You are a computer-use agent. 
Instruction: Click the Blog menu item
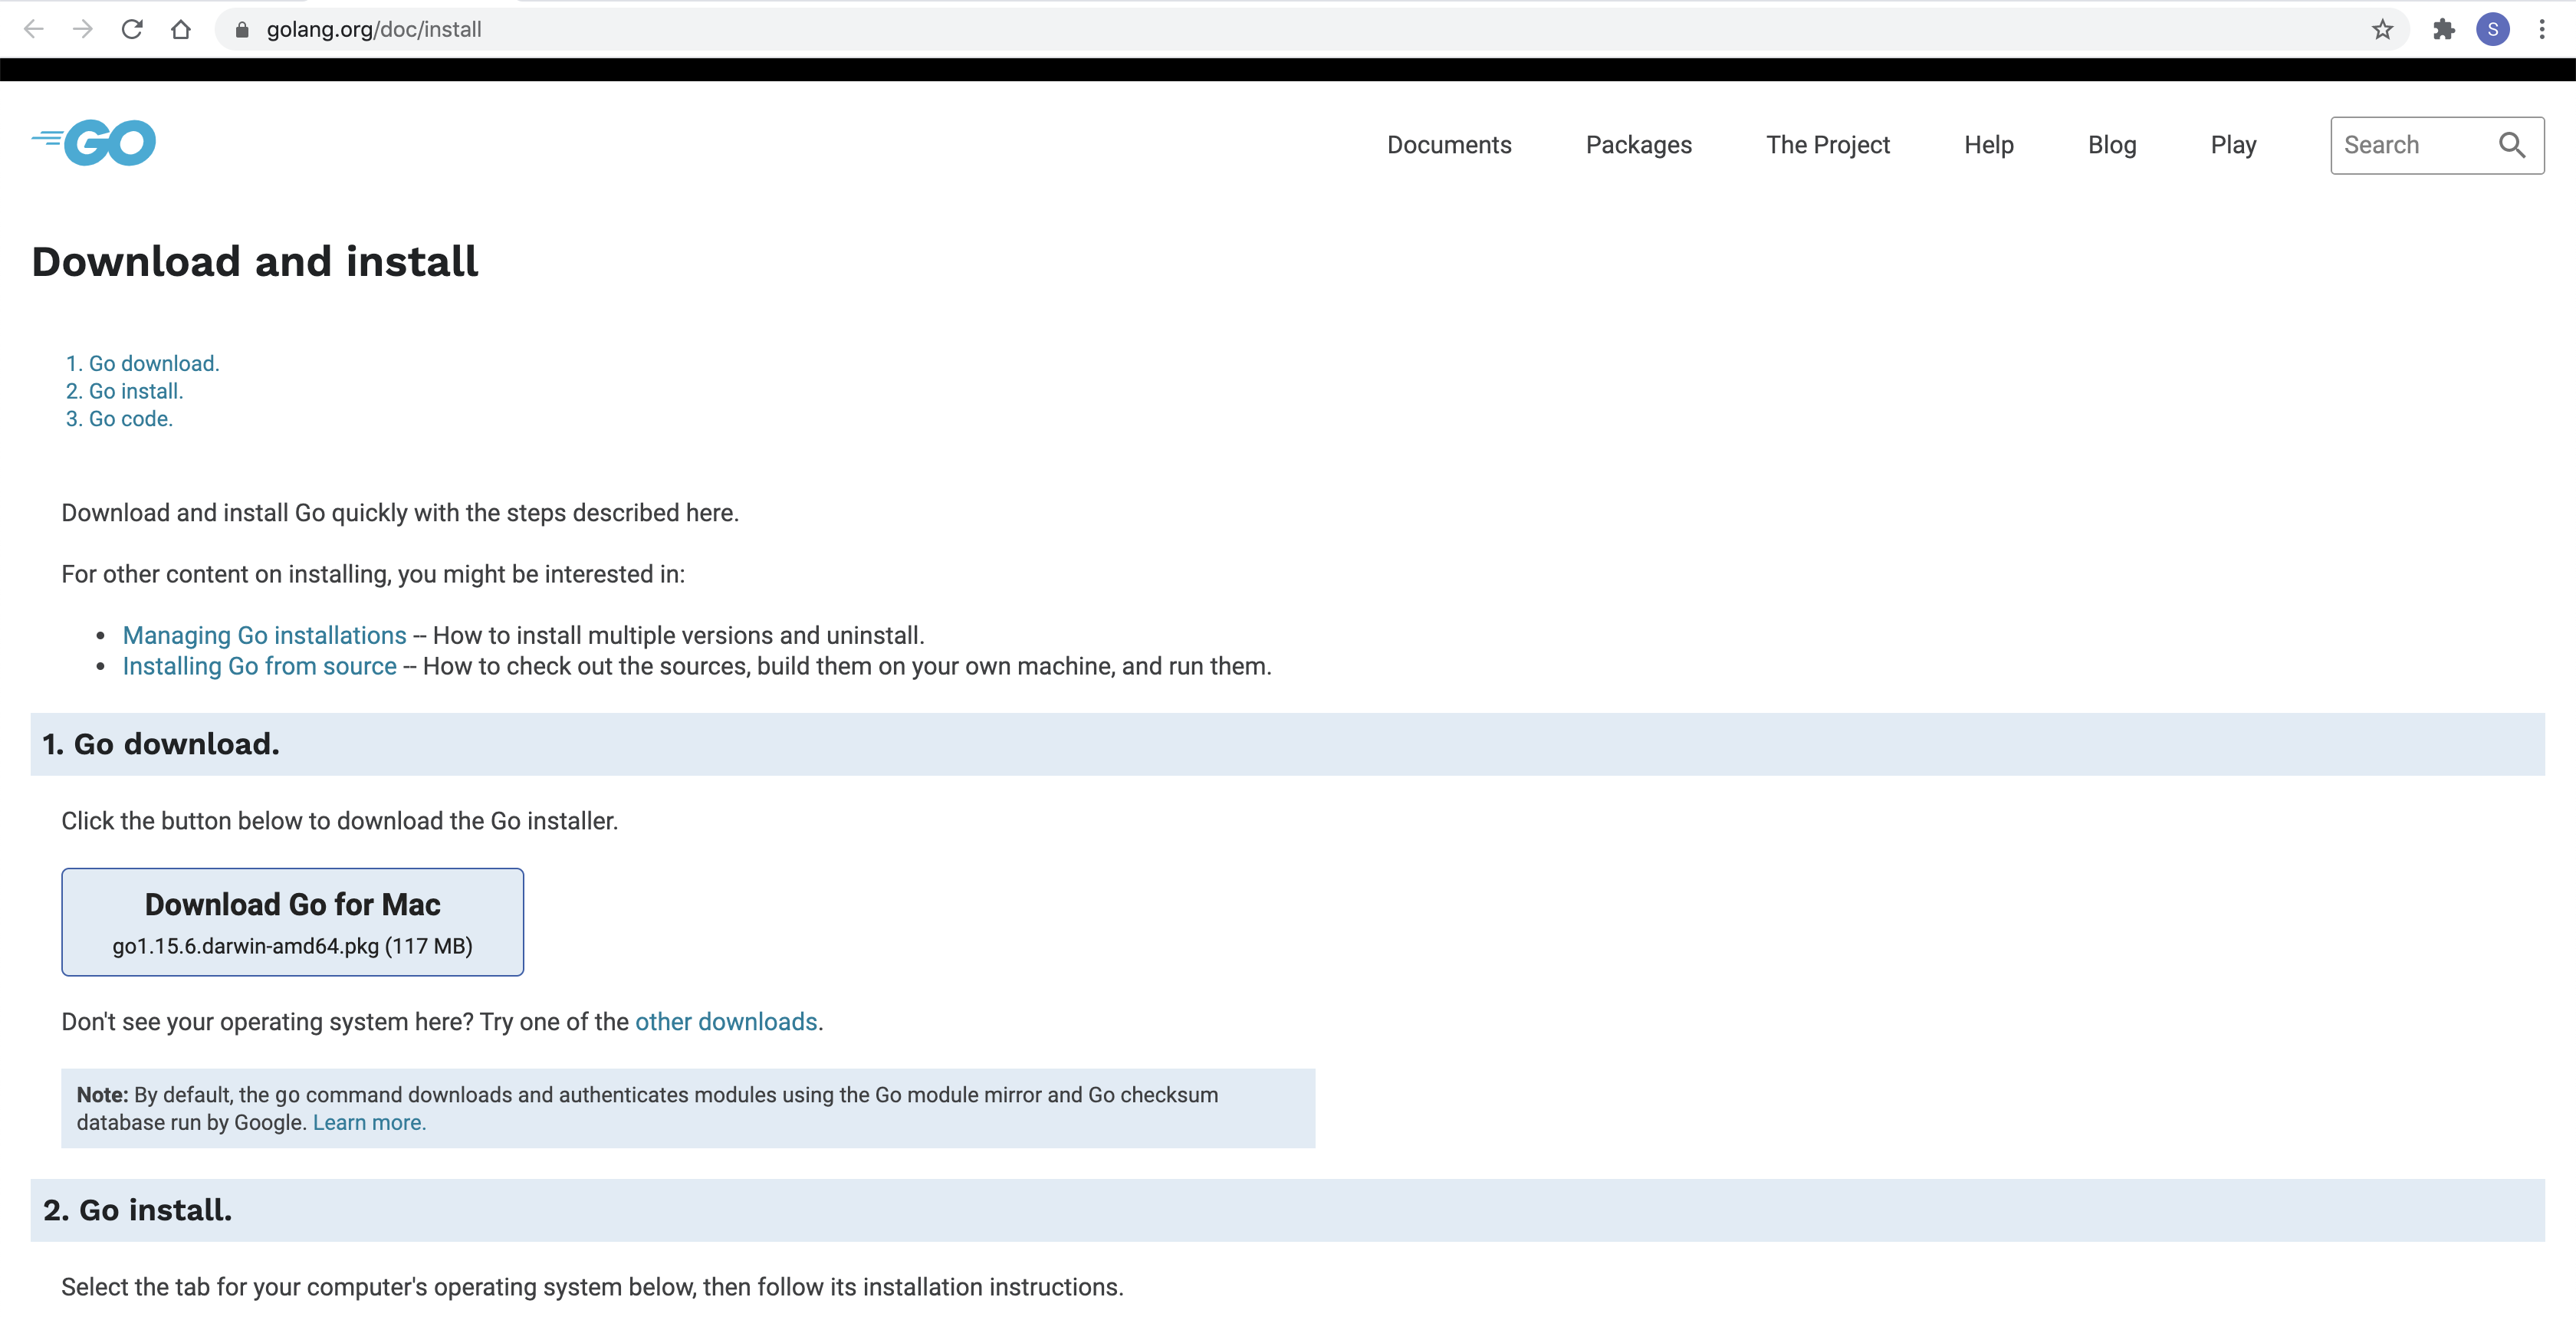pos(2111,143)
